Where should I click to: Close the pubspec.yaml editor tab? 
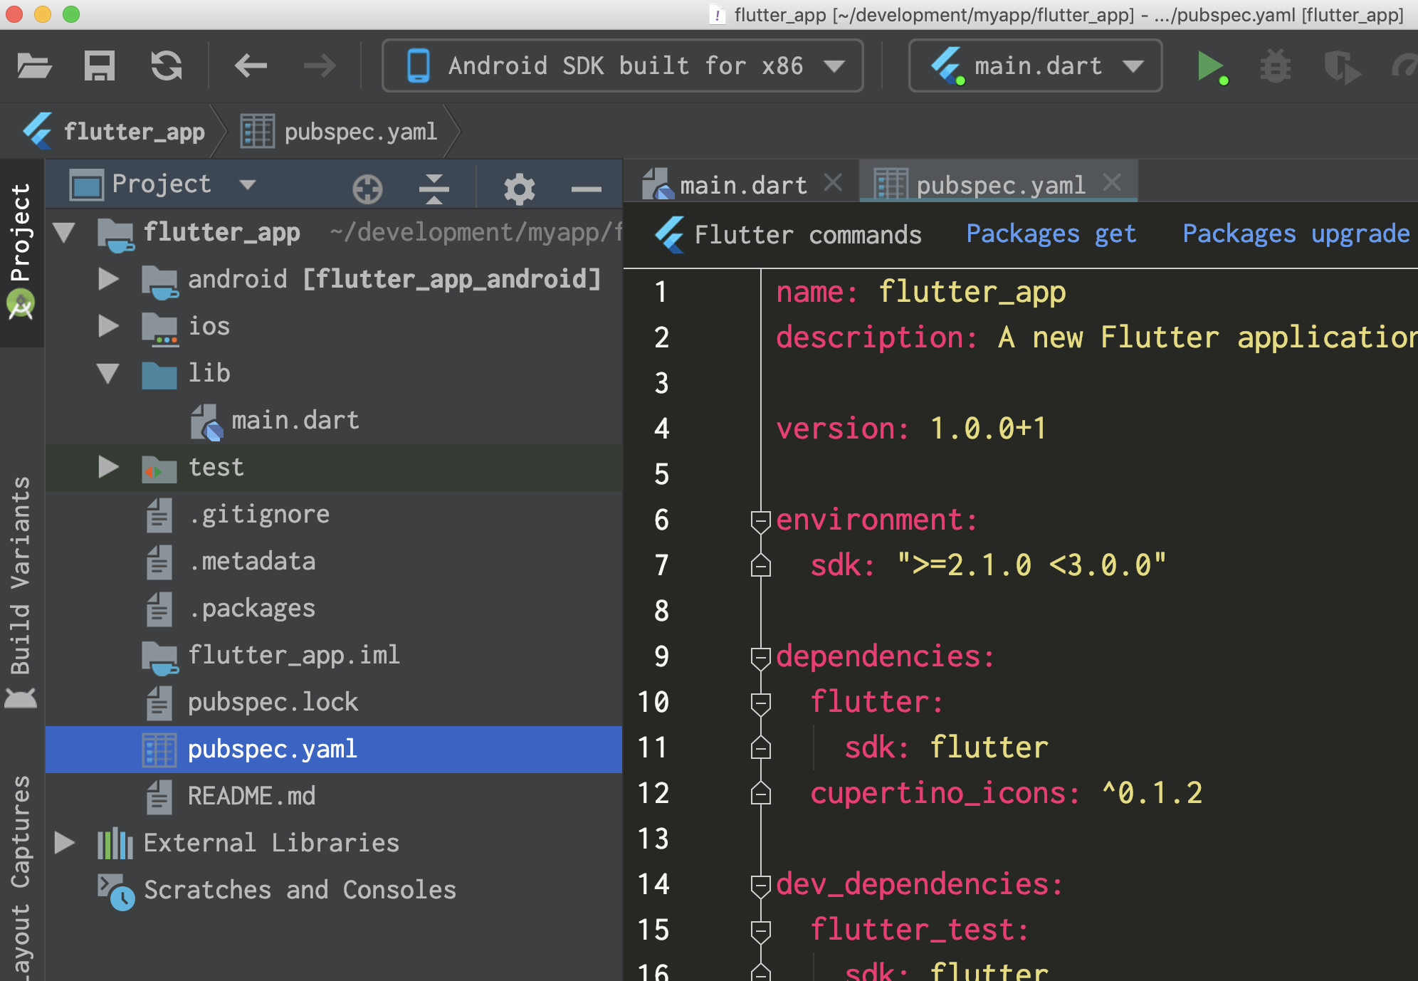pos(1112,184)
